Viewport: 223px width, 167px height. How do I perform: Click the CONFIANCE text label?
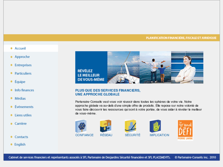pos(84,135)
